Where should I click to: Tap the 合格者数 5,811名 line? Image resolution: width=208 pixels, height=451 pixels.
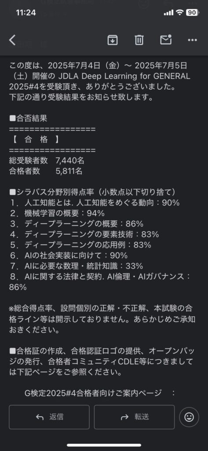pos(46,171)
